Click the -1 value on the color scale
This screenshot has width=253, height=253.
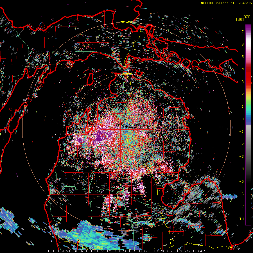(241, 132)
